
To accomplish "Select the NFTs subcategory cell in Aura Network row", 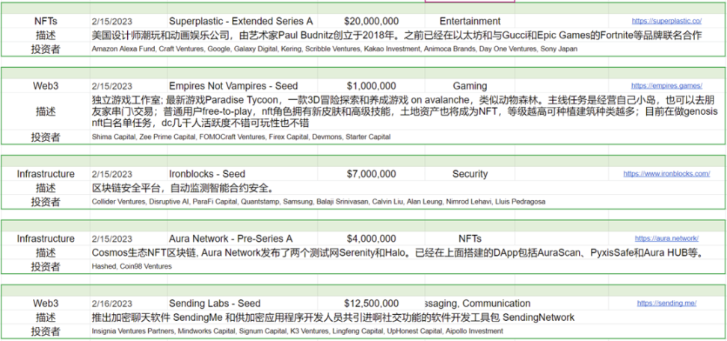I will pos(470,239).
